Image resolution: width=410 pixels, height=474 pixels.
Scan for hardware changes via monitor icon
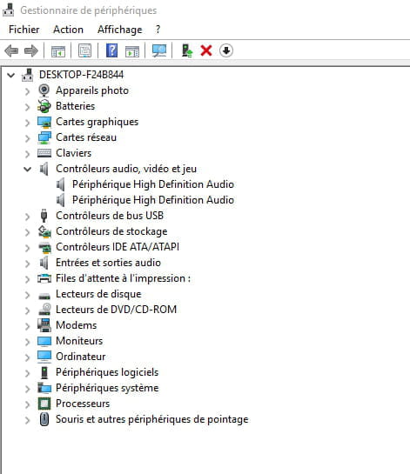159,50
